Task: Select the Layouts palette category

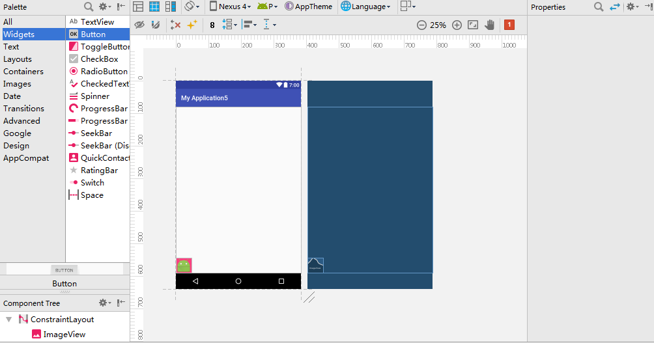Action: pos(33,59)
